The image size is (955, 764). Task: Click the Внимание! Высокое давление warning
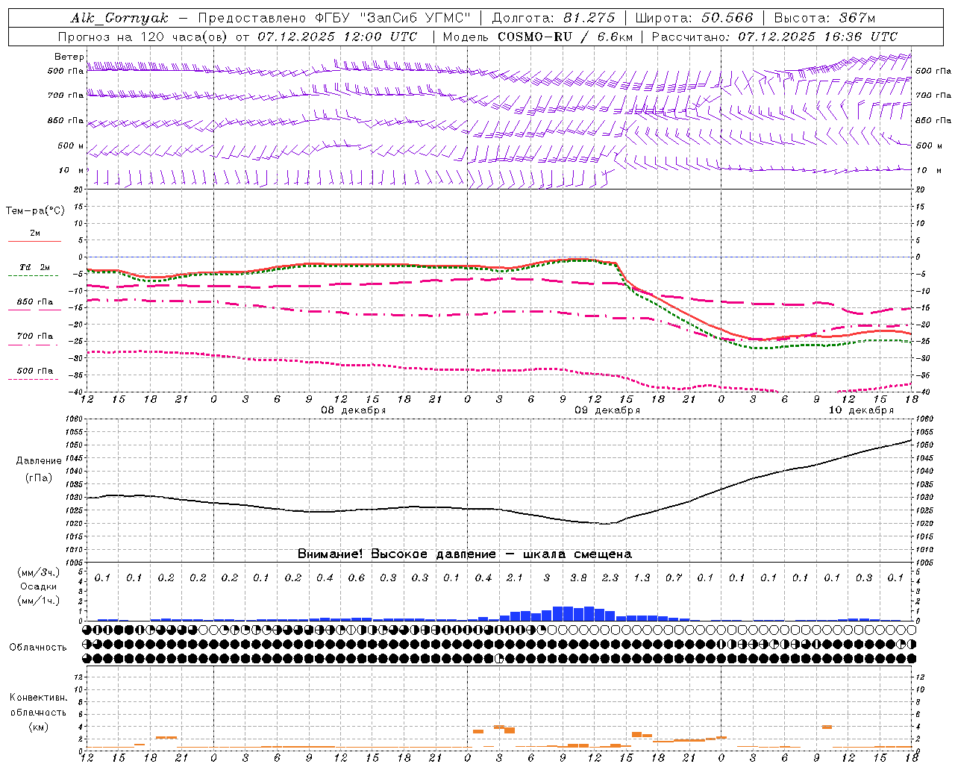[x=464, y=554]
